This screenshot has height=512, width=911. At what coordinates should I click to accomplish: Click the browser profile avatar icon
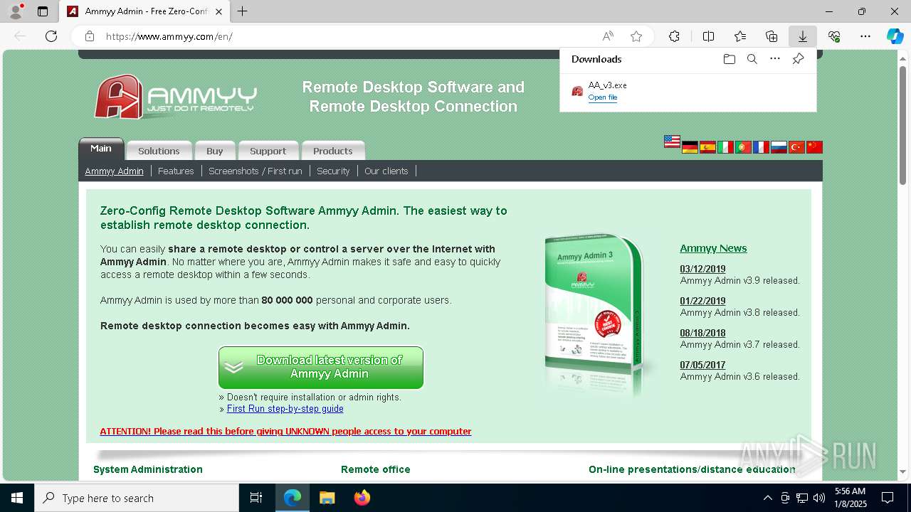[15, 11]
